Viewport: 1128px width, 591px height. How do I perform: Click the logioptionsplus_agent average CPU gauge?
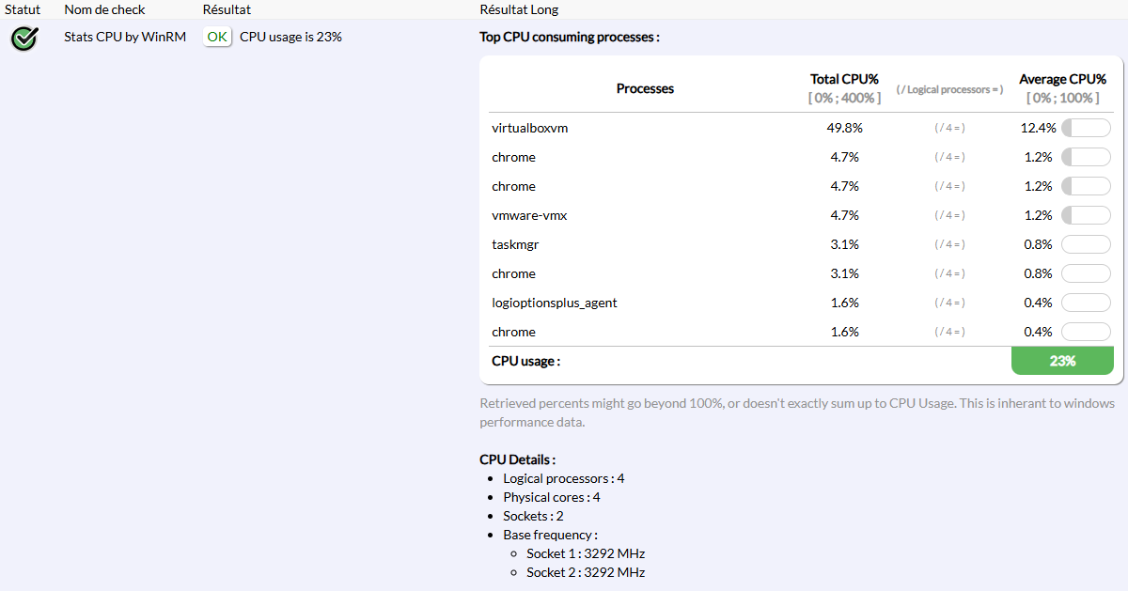(1086, 303)
